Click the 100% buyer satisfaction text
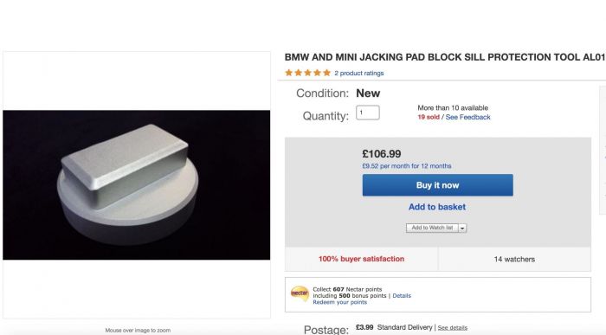606x335 pixels. pos(361,259)
